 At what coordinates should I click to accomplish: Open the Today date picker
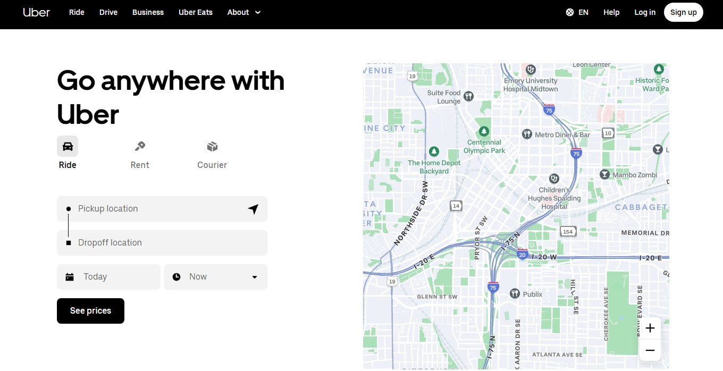click(108, 277)
